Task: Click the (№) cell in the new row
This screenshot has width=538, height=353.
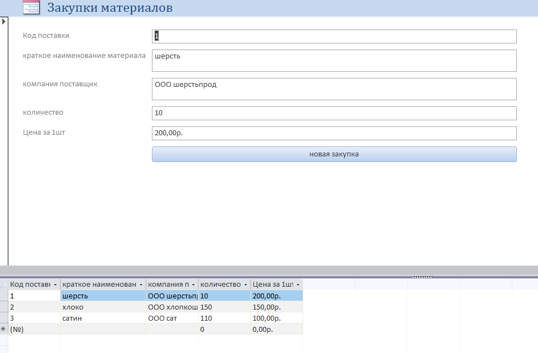Action: click(x=34, y=329)
